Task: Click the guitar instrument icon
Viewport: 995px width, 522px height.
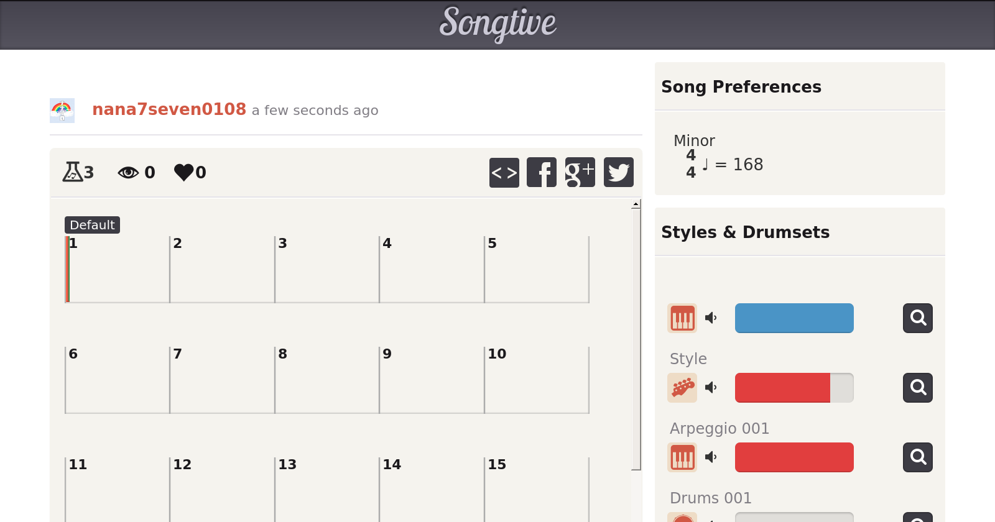Action: [682, 388]
